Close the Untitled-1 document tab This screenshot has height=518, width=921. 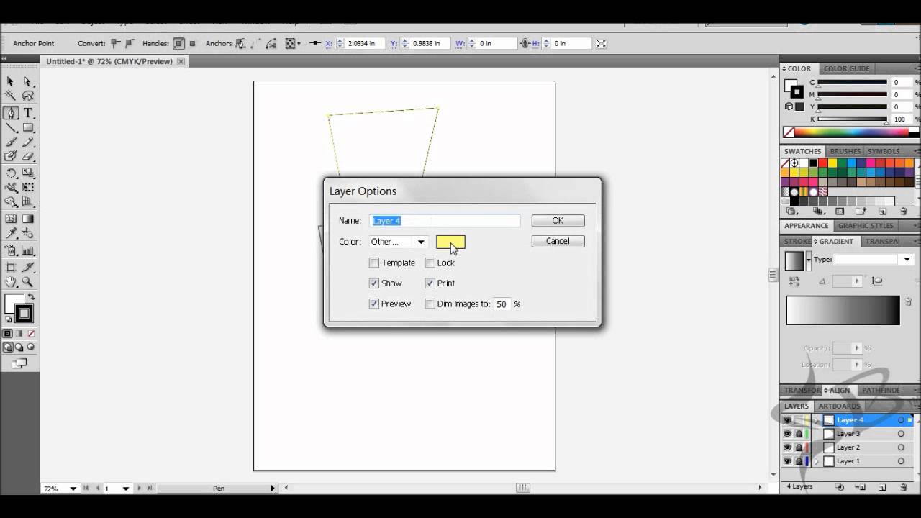181,62
